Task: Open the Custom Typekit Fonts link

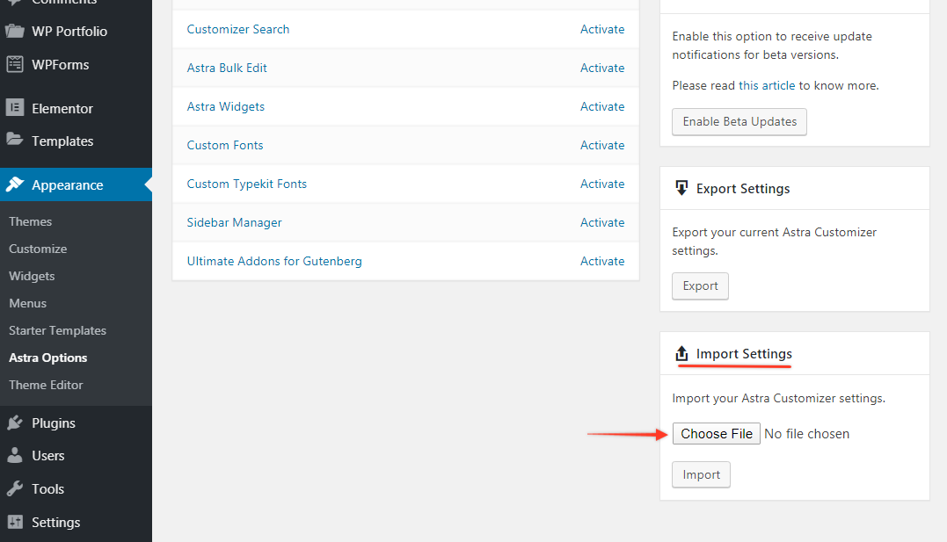Action: pyautogui.click(x=247, y=184)
